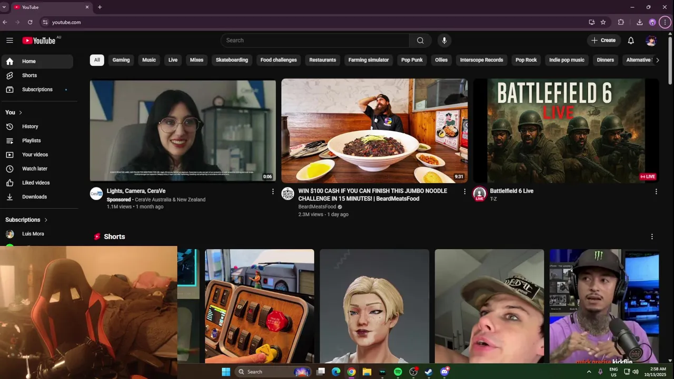Viewport: 674px width, 379px height.
Task: Click the Create button
Action: click(x=603, y=41)
